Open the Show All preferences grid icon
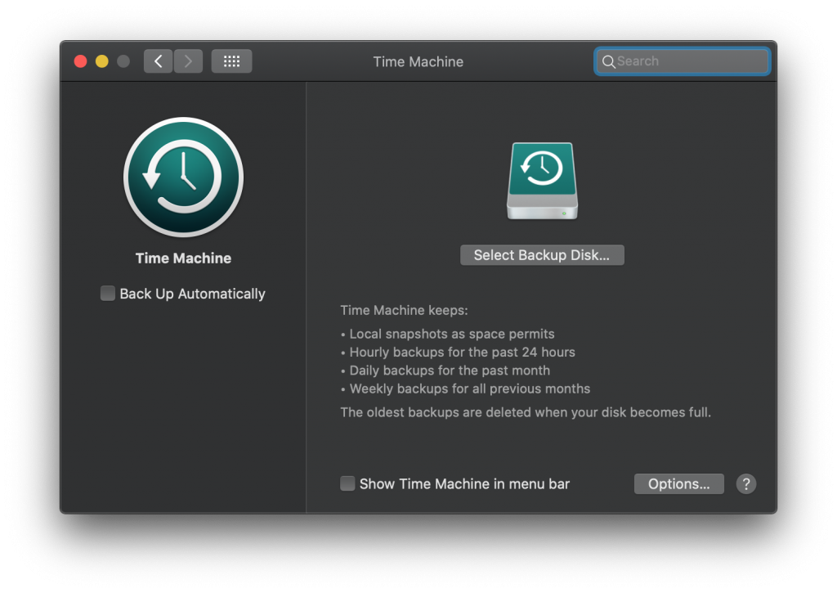Image resolution: width=837 pixels, height=593 pixels. [231, 61]
